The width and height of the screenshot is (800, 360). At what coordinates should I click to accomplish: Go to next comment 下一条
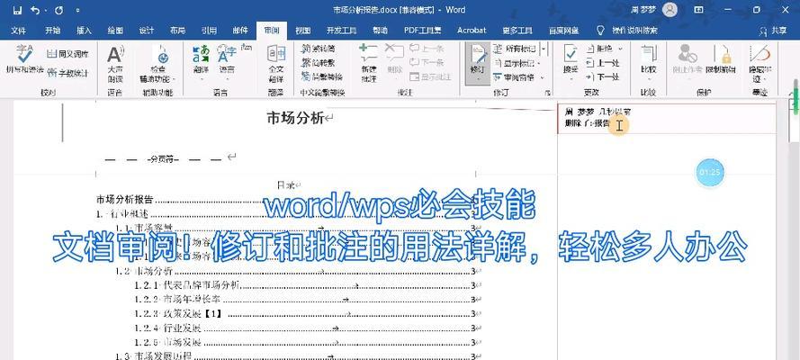click(x=427, y=62)
